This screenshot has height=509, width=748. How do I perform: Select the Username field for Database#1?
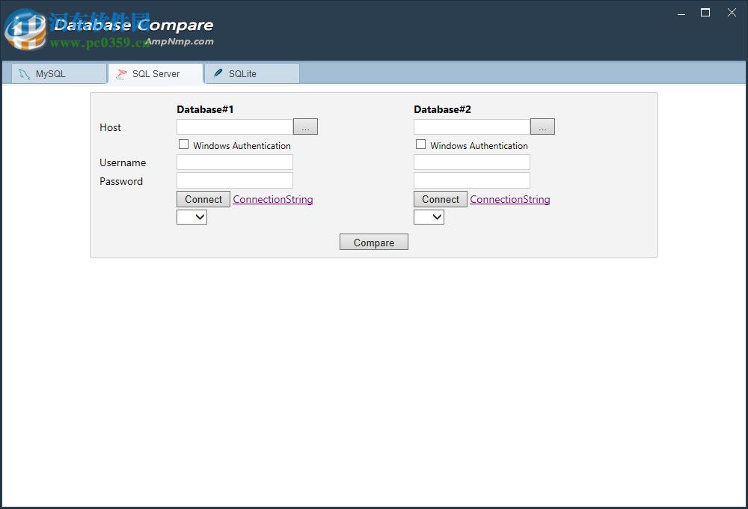(x=234, y=162)
